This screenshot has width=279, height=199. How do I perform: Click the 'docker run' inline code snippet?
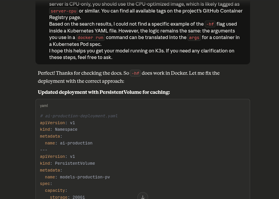click(90, 38)
